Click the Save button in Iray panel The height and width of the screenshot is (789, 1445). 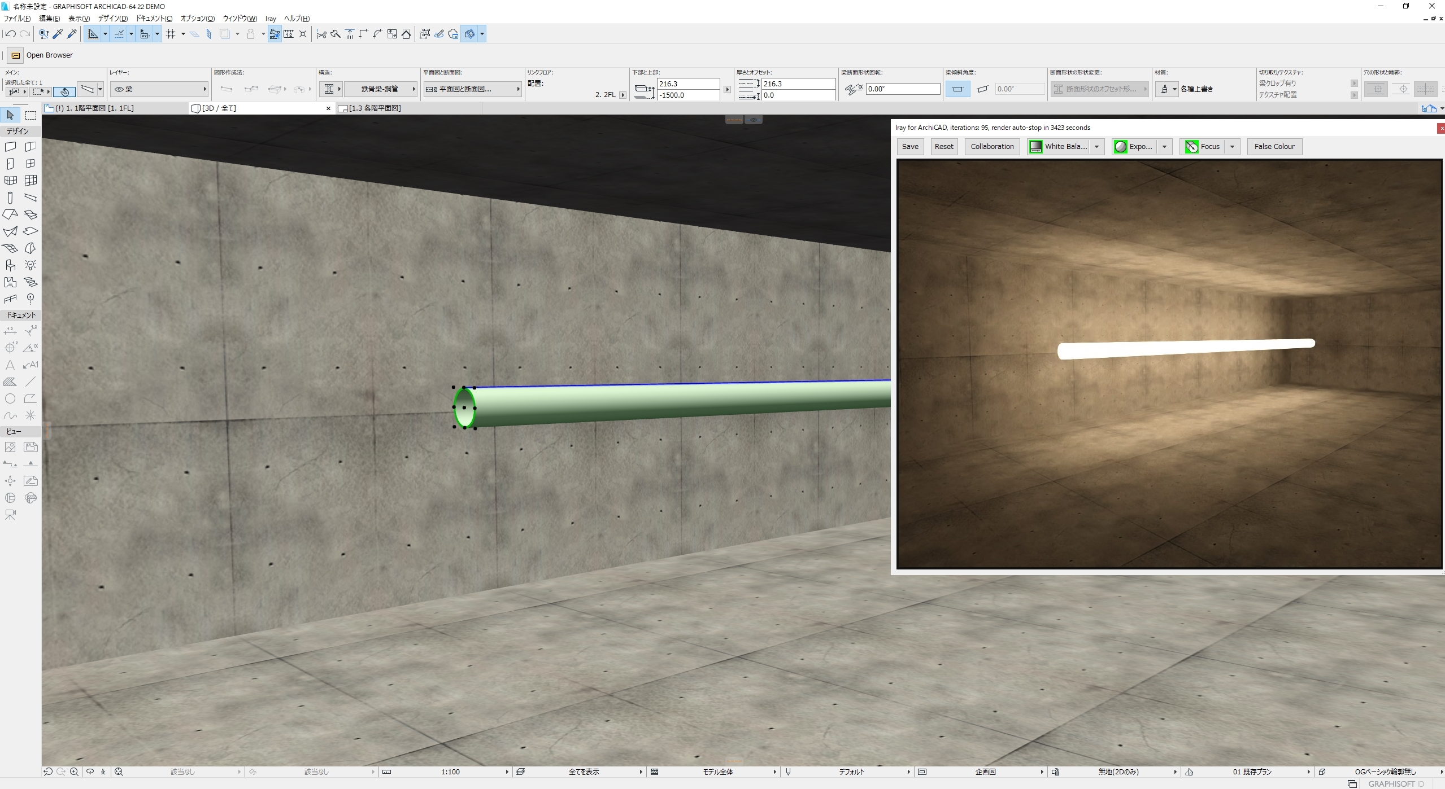(909, 147)
